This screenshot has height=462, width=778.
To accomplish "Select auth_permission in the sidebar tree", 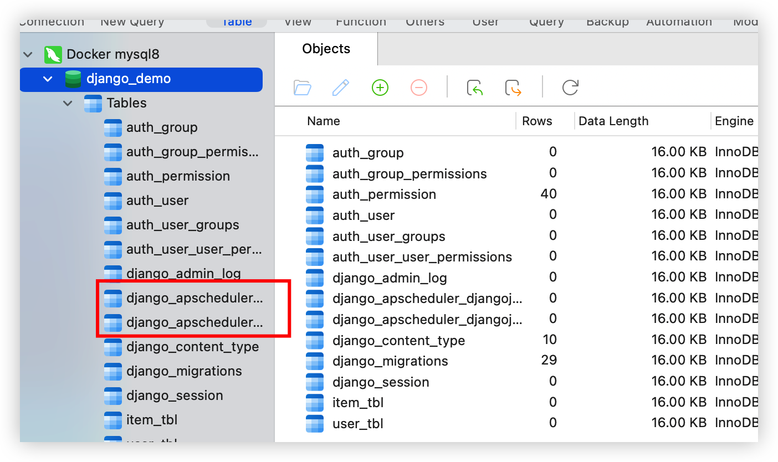I will click(x=177, y=176).
